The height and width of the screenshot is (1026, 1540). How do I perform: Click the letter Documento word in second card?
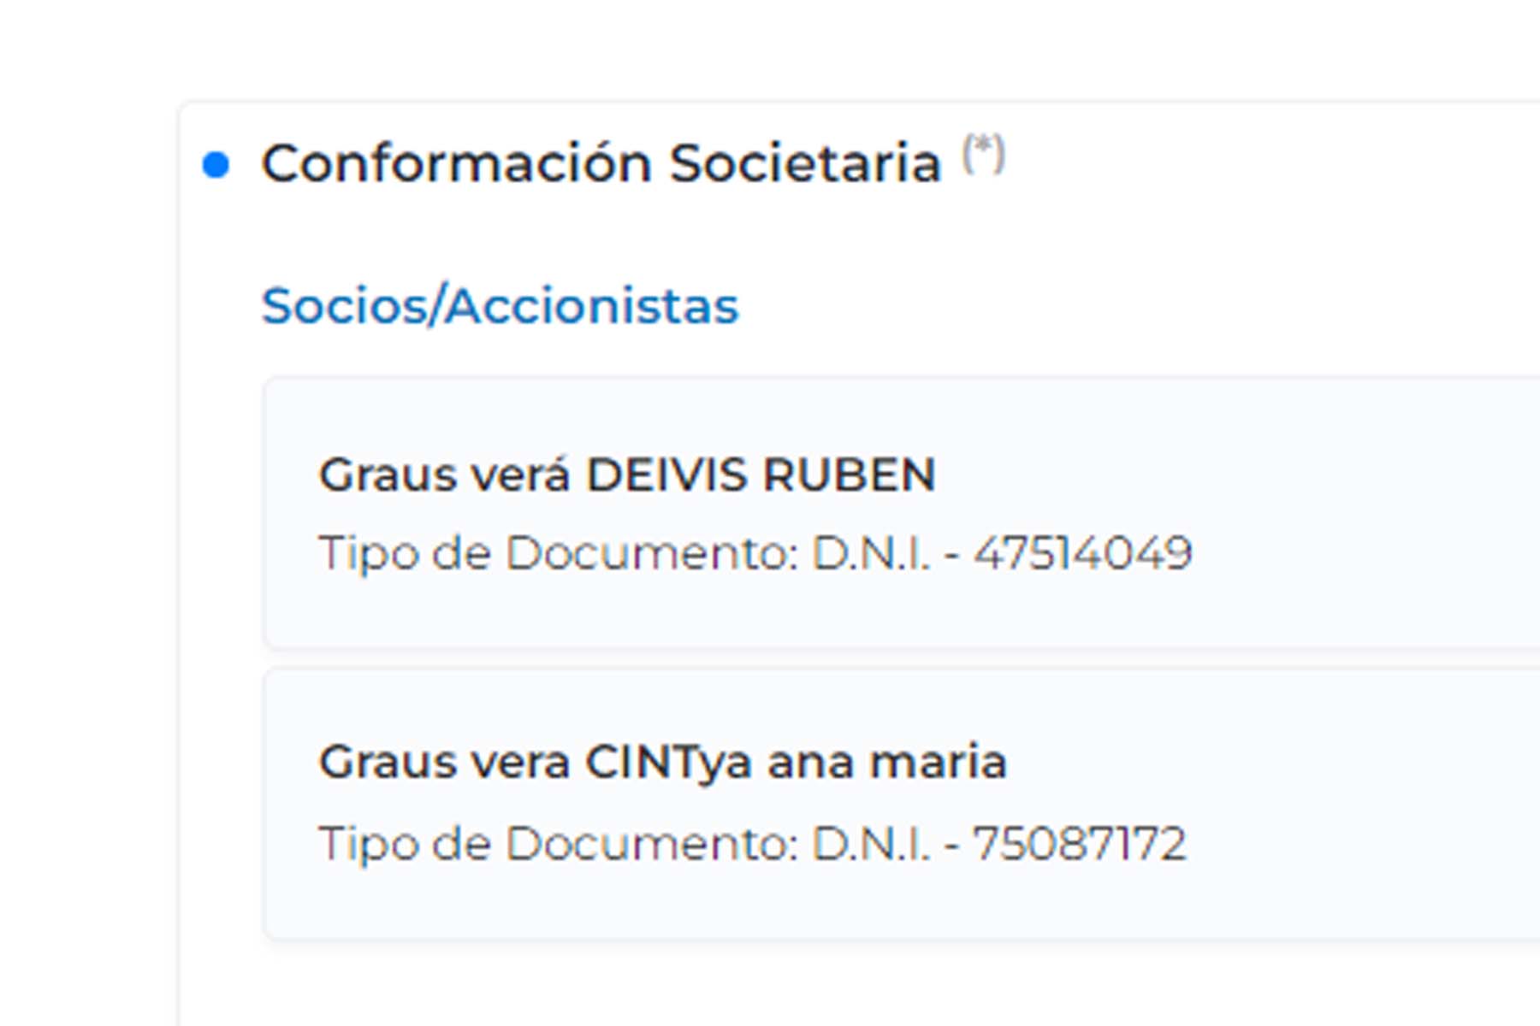click(x=650, y=844)
